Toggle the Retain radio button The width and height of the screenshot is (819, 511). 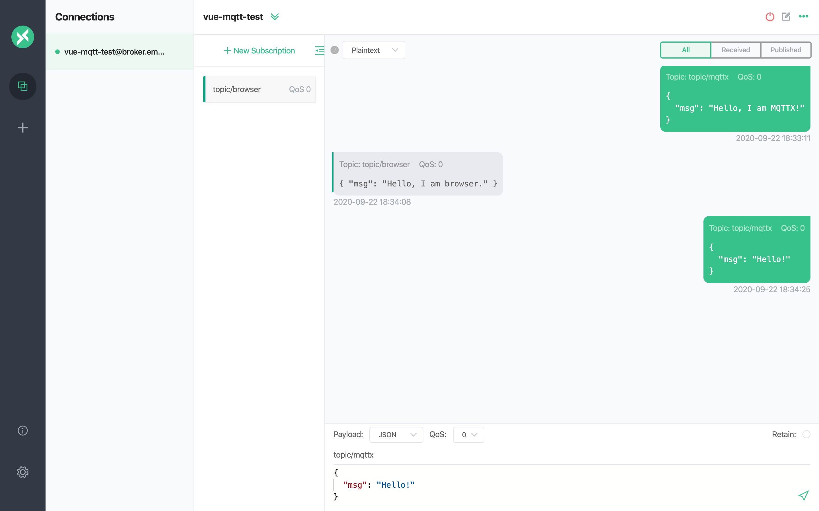click(806, 434)
